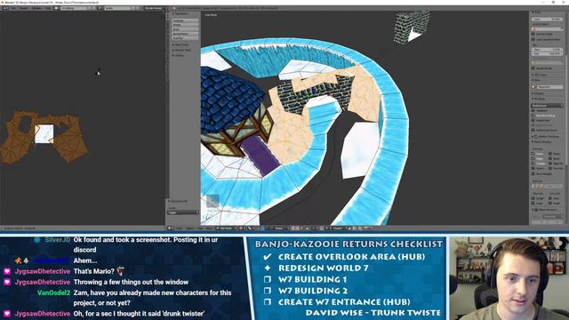
Task: Toggle the Edges overlay checkbox
Action: (x=533, y=159)
